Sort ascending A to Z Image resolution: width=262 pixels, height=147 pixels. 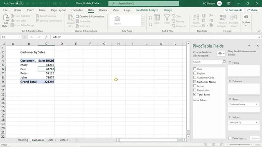point(150,18)
